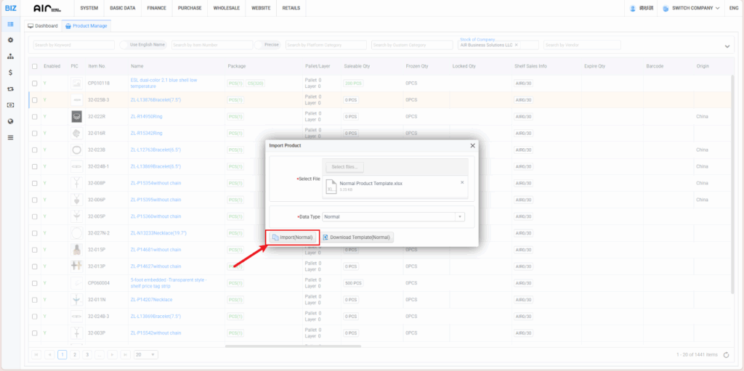
Task: Open the PURCHASE menu
Action: pos(190,8)
